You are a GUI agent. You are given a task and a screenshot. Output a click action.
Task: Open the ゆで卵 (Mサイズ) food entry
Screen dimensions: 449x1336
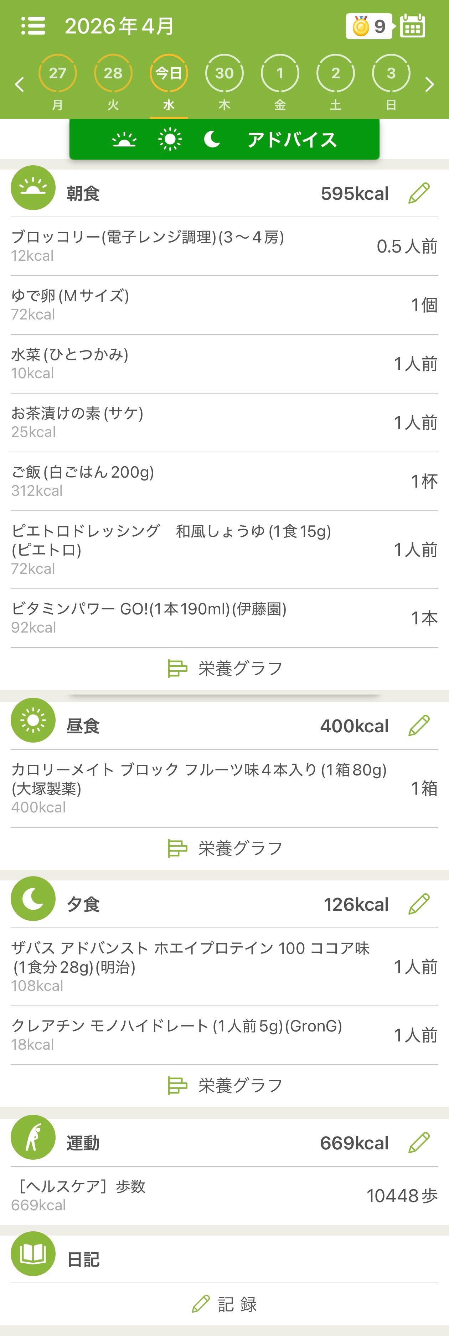pyautogui.click(x=224, y=305)
